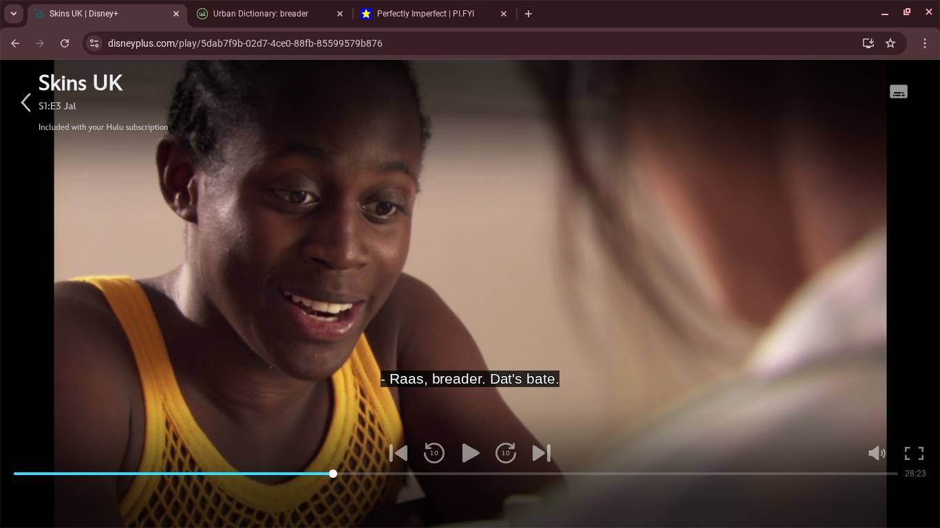View site information for disneyplus.com

94,43
